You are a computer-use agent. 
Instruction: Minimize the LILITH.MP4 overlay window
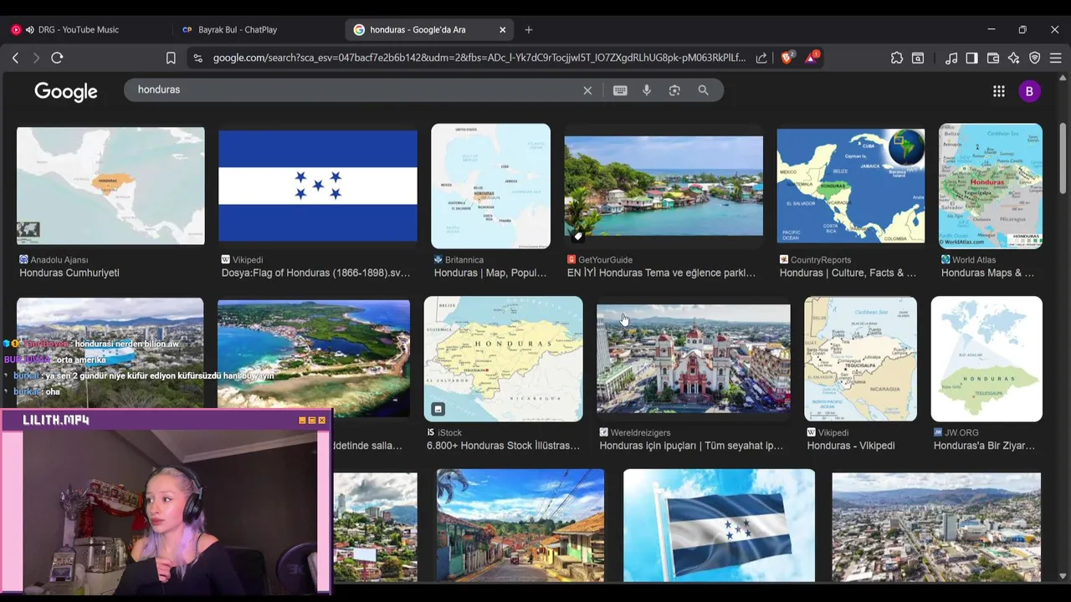click(302, 420)
